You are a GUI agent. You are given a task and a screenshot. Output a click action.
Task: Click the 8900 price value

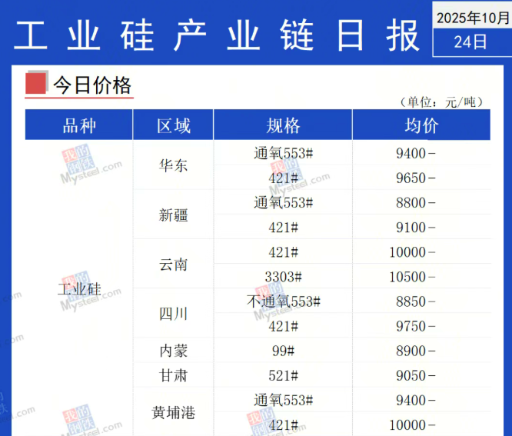pyautogui.click(x=411, y=351)
